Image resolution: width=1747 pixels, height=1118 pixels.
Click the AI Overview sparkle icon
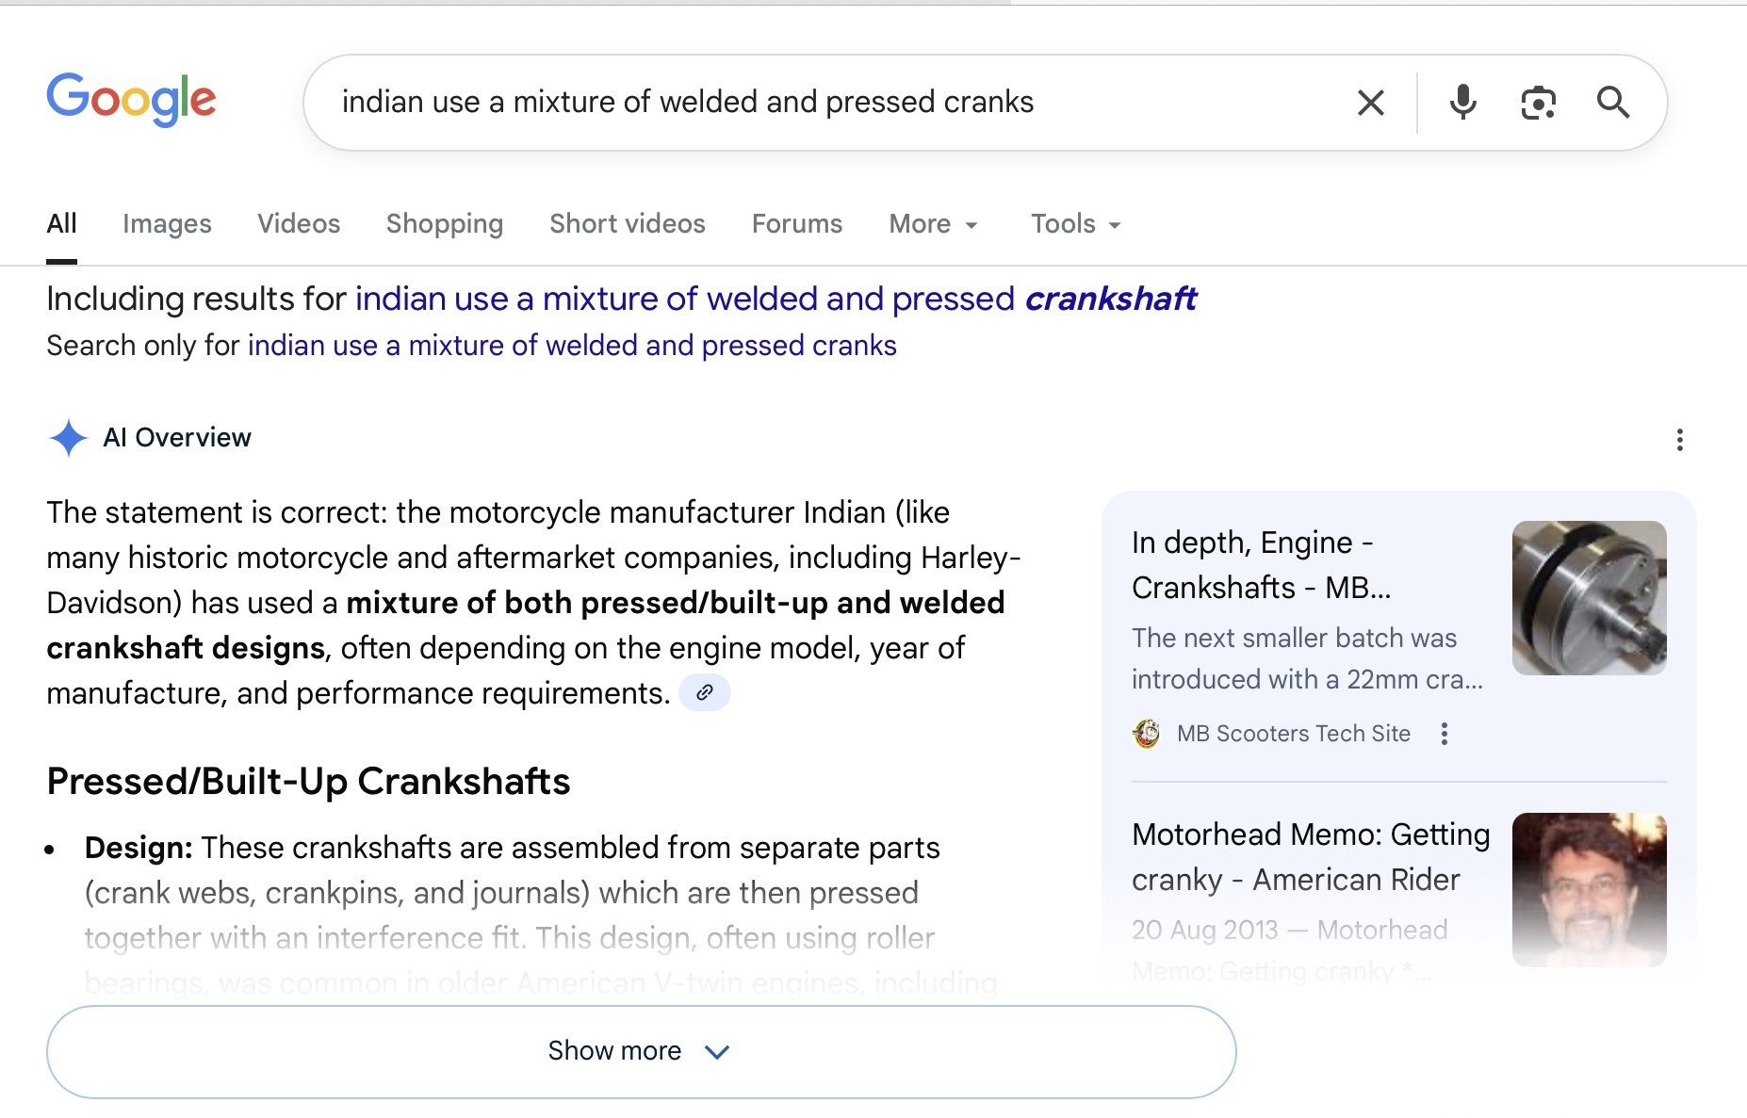click(x=68, y=438)
